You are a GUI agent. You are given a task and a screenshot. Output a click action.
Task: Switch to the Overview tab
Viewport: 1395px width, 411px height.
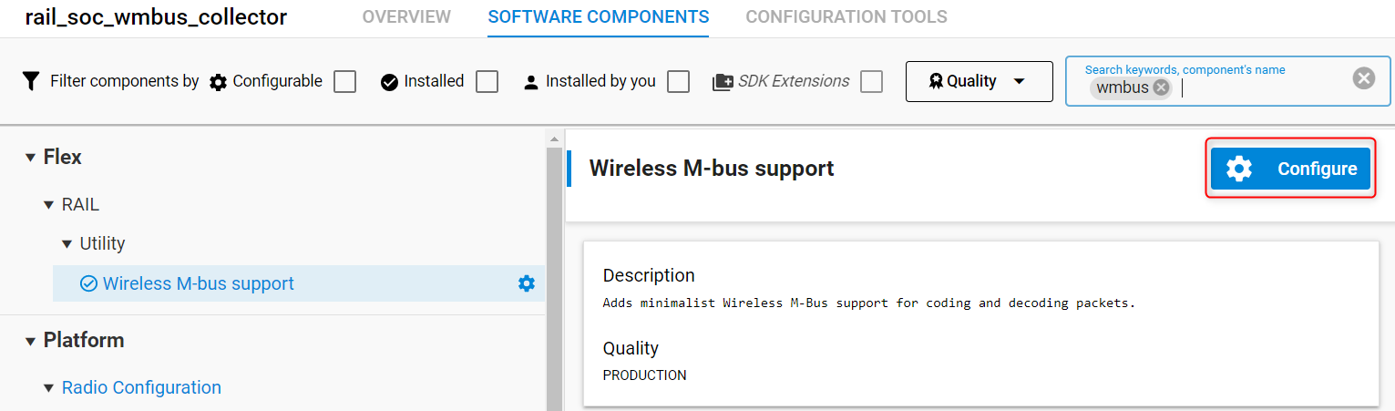(406, 17)
